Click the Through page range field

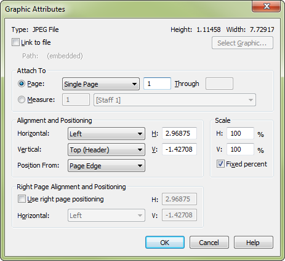(219, 84)
